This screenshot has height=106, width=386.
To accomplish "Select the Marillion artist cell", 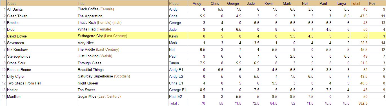I will 41,96.
